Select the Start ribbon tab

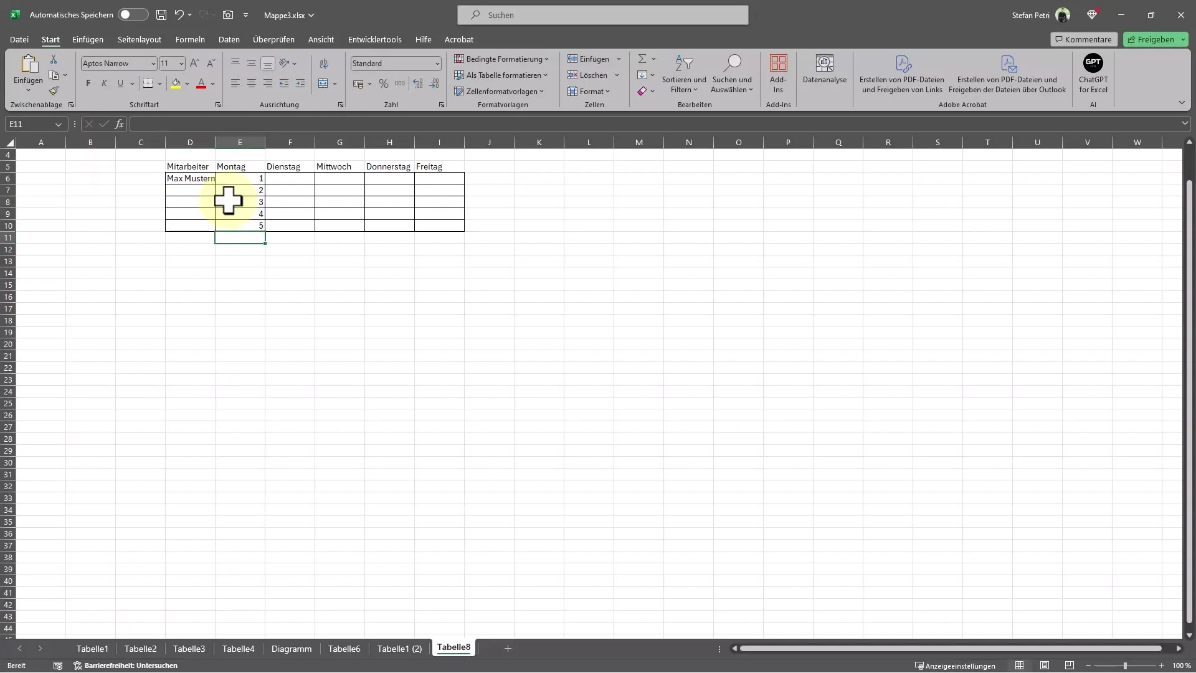[50, 39]
